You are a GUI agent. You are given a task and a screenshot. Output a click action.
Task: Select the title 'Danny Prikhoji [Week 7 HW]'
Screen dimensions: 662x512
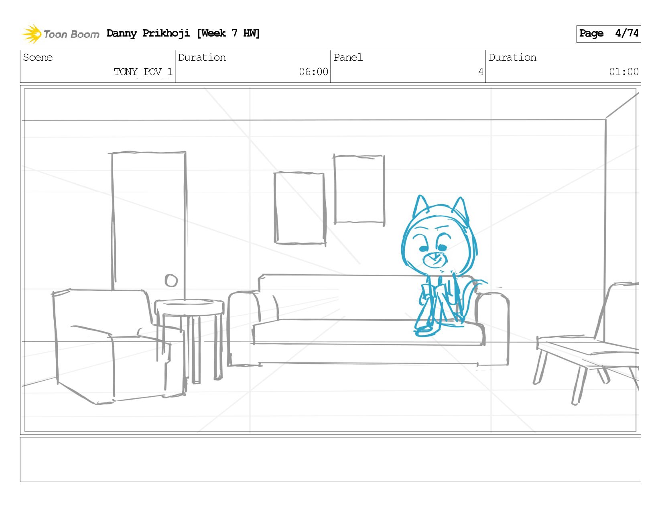click(x=183, y=33)
